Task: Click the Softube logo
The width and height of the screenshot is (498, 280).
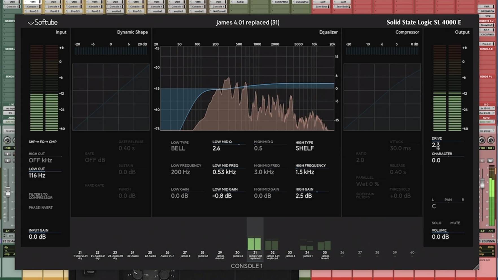Action: click(43, 22)
